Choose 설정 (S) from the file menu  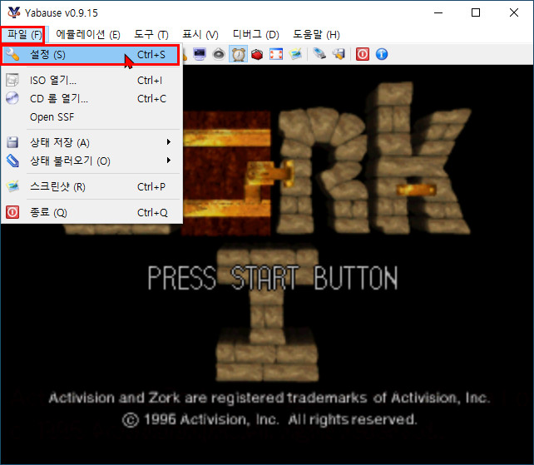pyautogui.click(x=91, y=55)
